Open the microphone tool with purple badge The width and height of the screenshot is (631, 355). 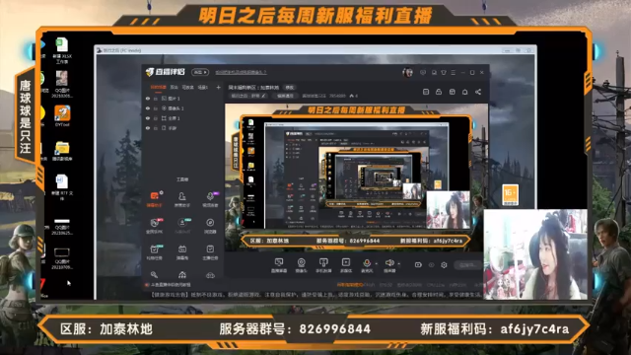coord(210,198)
